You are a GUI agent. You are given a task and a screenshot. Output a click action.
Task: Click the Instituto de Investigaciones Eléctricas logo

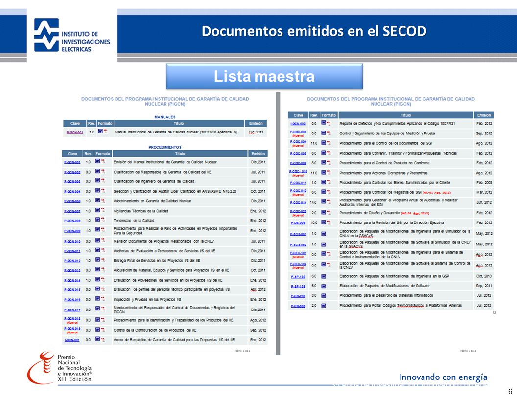72,35
